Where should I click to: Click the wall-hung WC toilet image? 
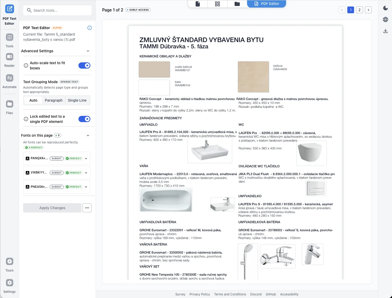(311, 153)
